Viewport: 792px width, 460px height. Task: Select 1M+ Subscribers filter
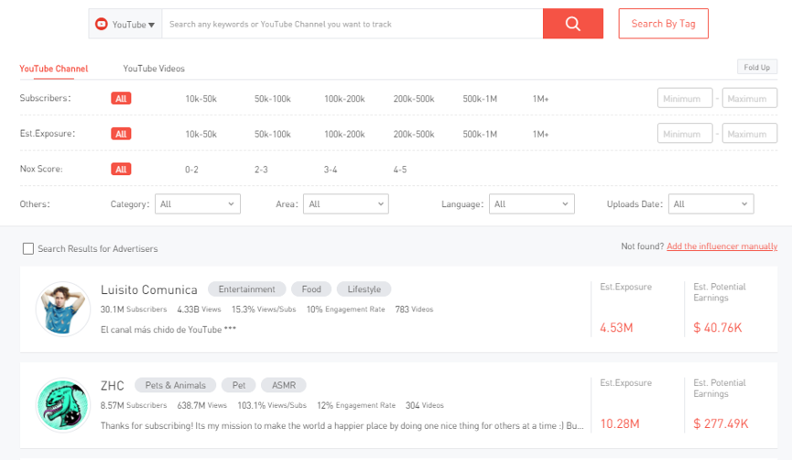pyautogui.click(x=540, y=99)
